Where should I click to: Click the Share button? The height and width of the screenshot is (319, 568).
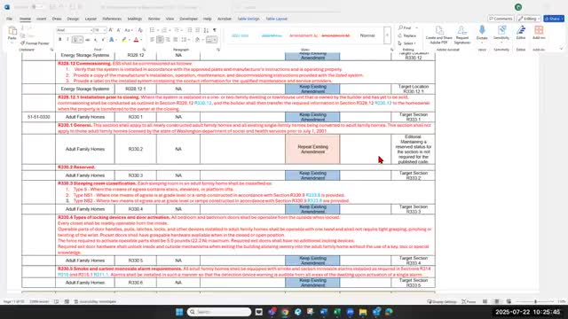554,19
